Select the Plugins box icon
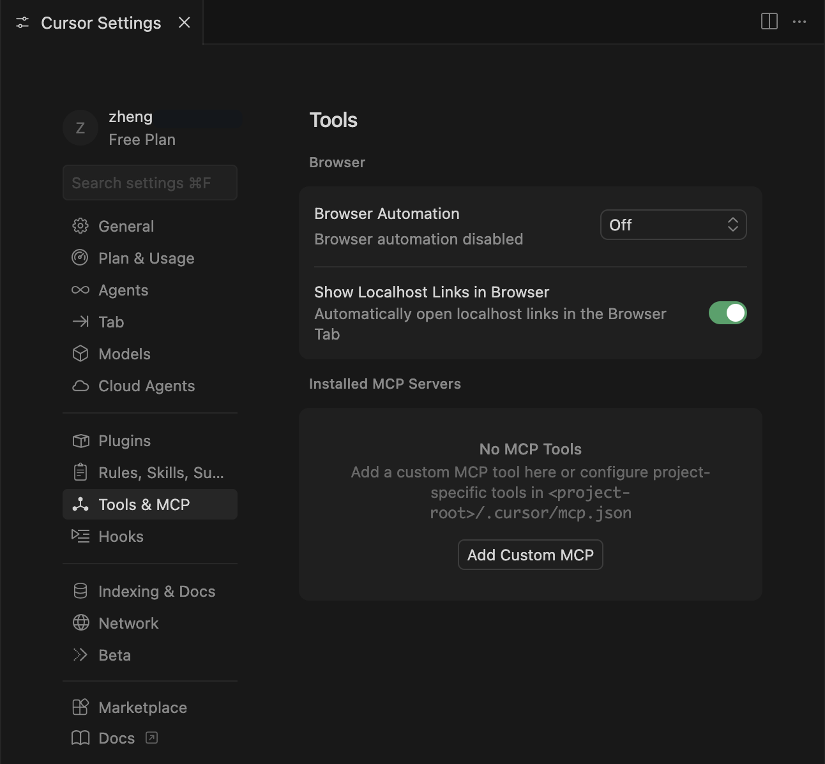 pos(80,440)
